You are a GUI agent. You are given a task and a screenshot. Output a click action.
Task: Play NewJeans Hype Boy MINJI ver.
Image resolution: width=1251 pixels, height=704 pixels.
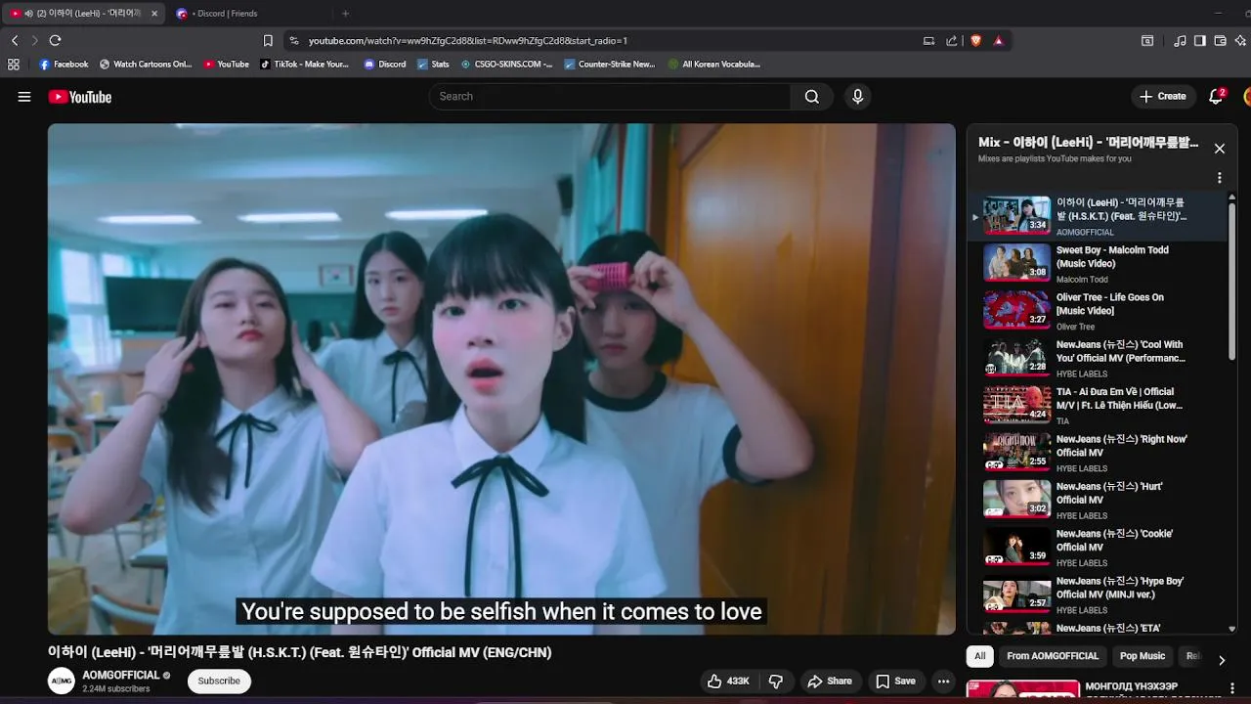click(1098, 594)
